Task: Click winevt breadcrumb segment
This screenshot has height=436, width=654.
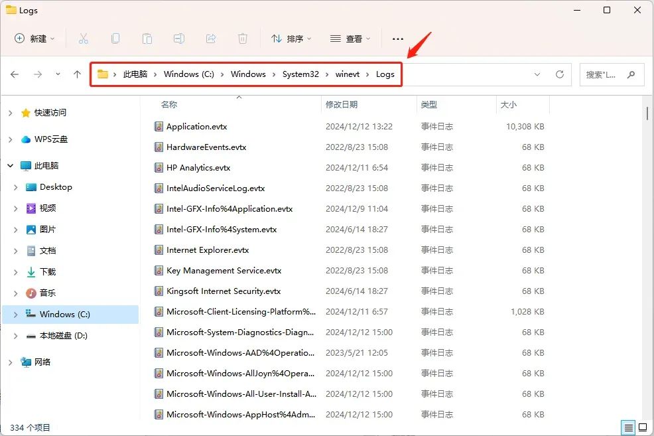Action: [348, 74]
